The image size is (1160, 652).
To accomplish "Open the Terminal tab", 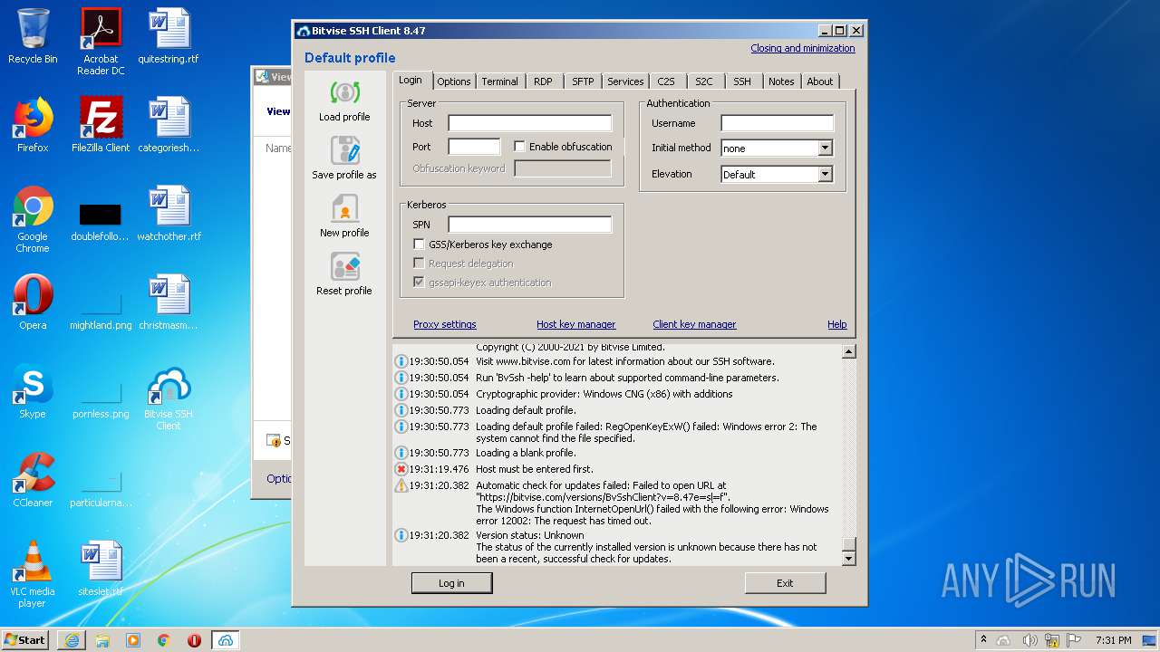I will click(499, 81).
